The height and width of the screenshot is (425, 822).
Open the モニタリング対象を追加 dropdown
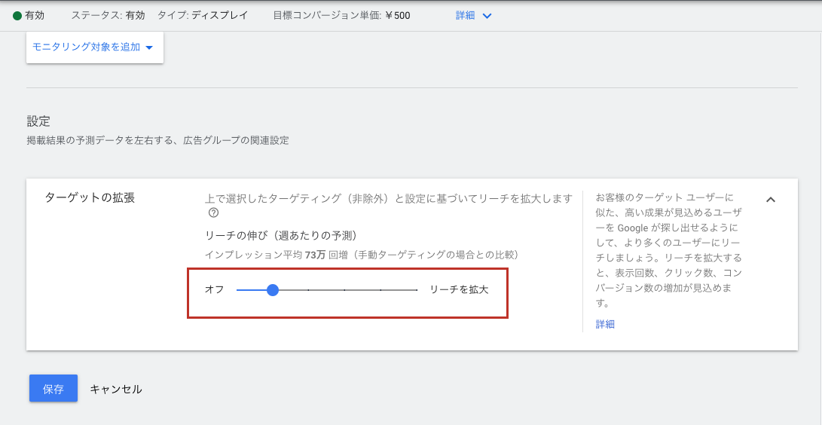coord(93,47)
